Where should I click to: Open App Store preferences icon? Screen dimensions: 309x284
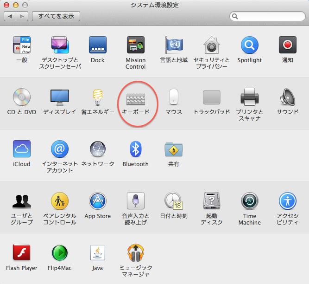[98, 201]
